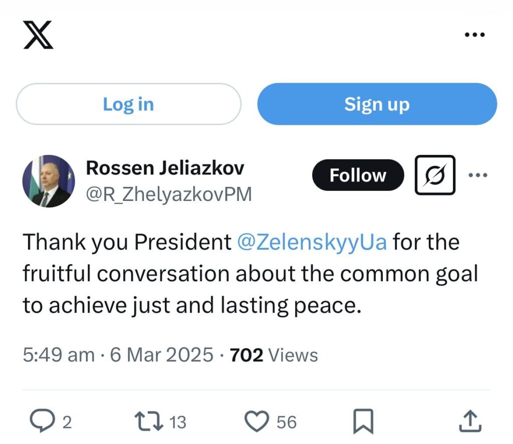Click the Rossen Jeliazkov display name

click(165, 168)
